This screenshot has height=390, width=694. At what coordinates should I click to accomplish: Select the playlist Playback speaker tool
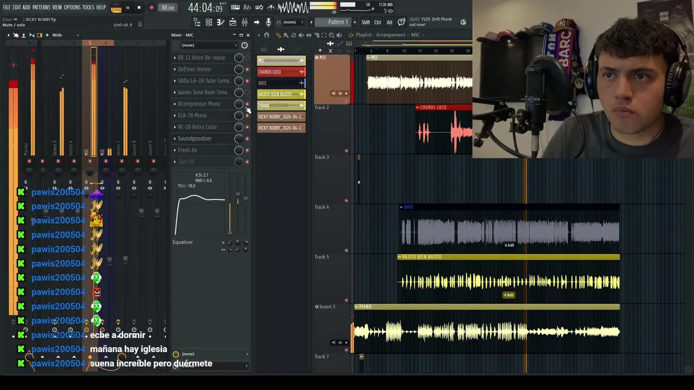[x=339, y=35]
